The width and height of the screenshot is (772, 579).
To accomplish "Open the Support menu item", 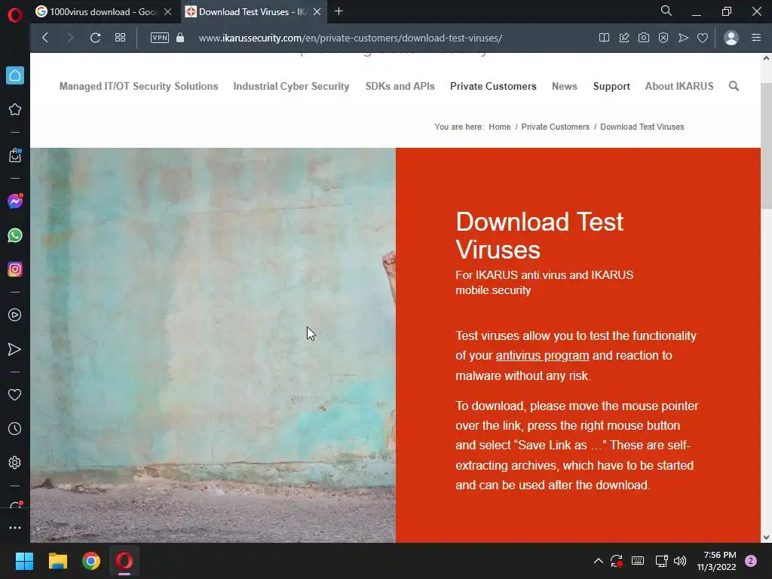I will (611, 86).
